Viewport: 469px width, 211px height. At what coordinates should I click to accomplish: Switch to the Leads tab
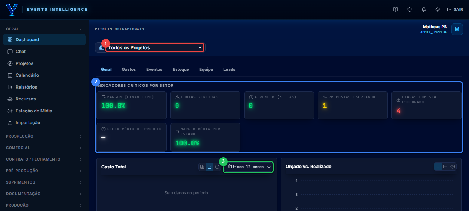pos(229,69)
